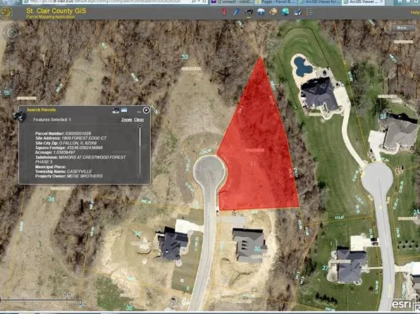Click the red pushpin tool in toolbar
Screen dimensions: 420x314
[x=225, y=12]
